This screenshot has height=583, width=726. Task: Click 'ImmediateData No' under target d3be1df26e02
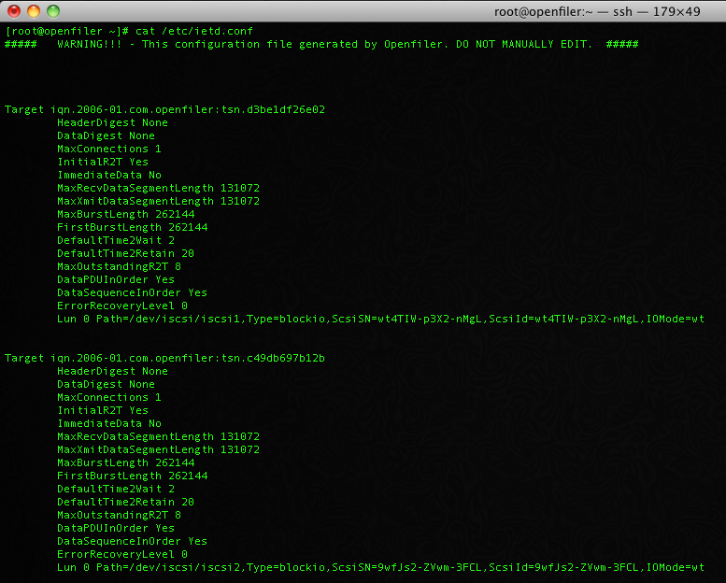coord(109,175)
